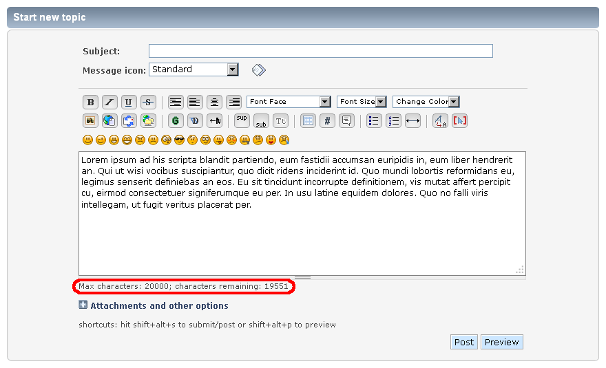Screen dimensions: 606x368
Task: Apply shadow effect (D icon)
Action: coord(195,121)
